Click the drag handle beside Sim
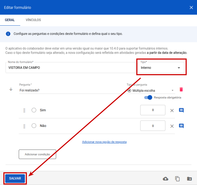Screen dimensions: 197x185 [24, 110]
